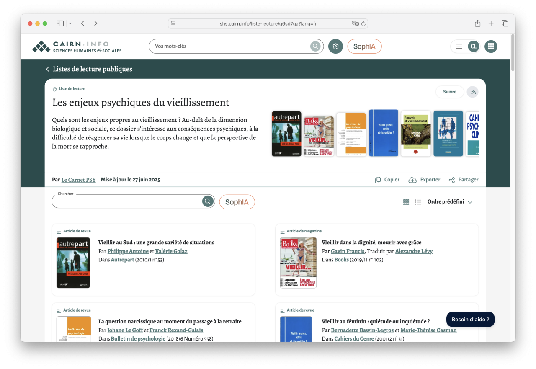The width and height of the screenshot is (536, 369).
Task: Open the Philippe Antoine author link
Action: [x=128, y=251]
